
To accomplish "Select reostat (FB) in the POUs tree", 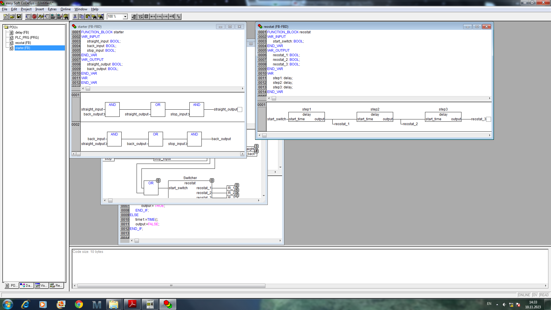I will 23,43.
